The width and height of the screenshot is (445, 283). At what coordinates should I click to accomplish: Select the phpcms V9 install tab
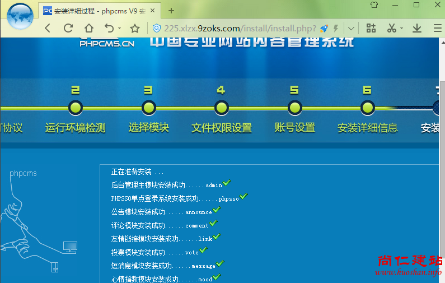point(95,11)
